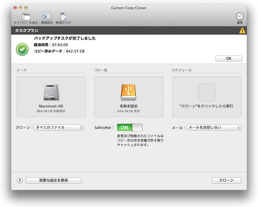
Task: Click the 経過時間 07:03:09 text
Action: coord(51,45)
